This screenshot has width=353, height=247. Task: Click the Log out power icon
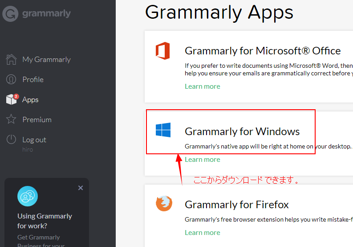pyautogui.click(x=11, y=140)
